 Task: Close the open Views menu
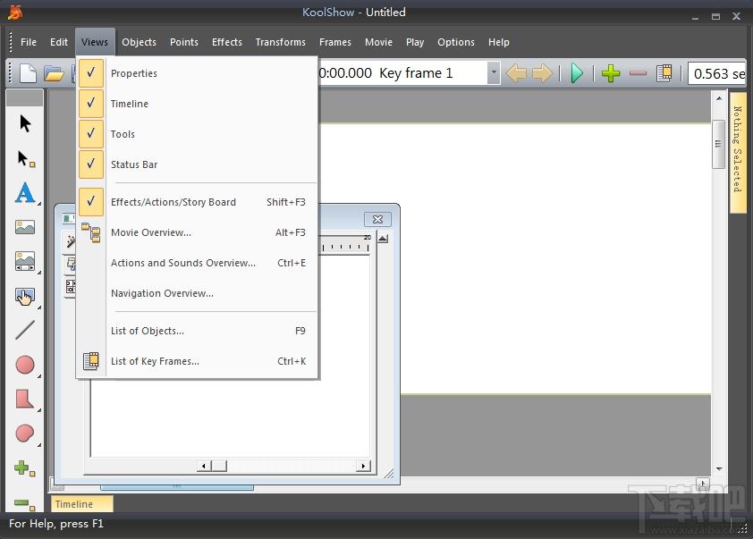pos(95,42)
